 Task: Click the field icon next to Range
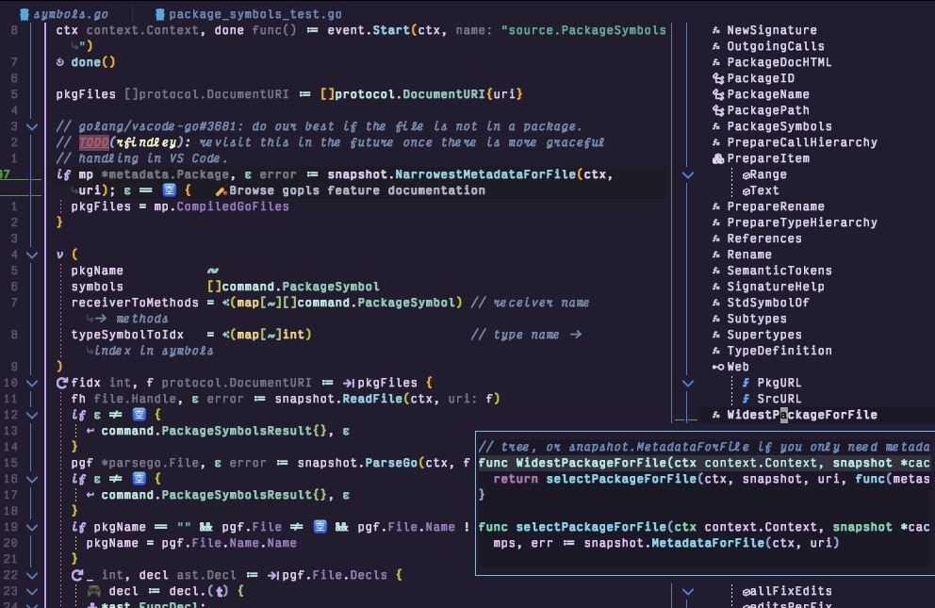(746, 174)
